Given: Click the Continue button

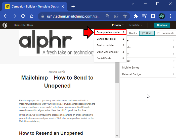Looking at the screenshot, I should tap(162, 25).
